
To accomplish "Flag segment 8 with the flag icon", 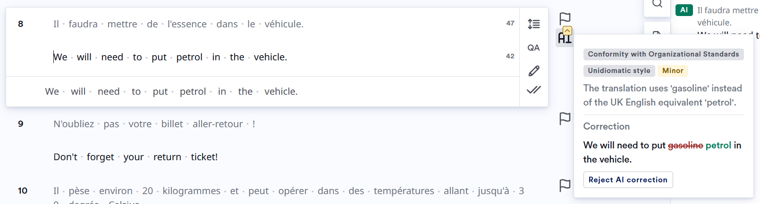I will click(565, 19).
